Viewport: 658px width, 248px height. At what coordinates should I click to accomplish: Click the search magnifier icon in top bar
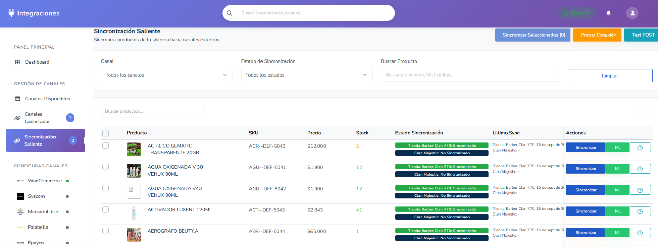click(x=230, y=13)
